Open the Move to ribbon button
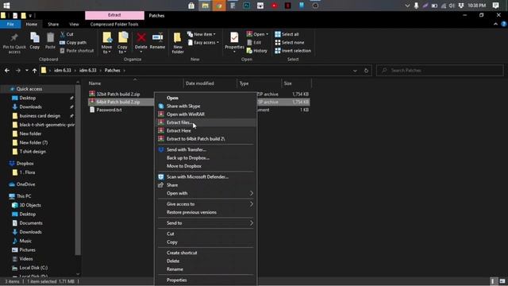 point(106,43)
